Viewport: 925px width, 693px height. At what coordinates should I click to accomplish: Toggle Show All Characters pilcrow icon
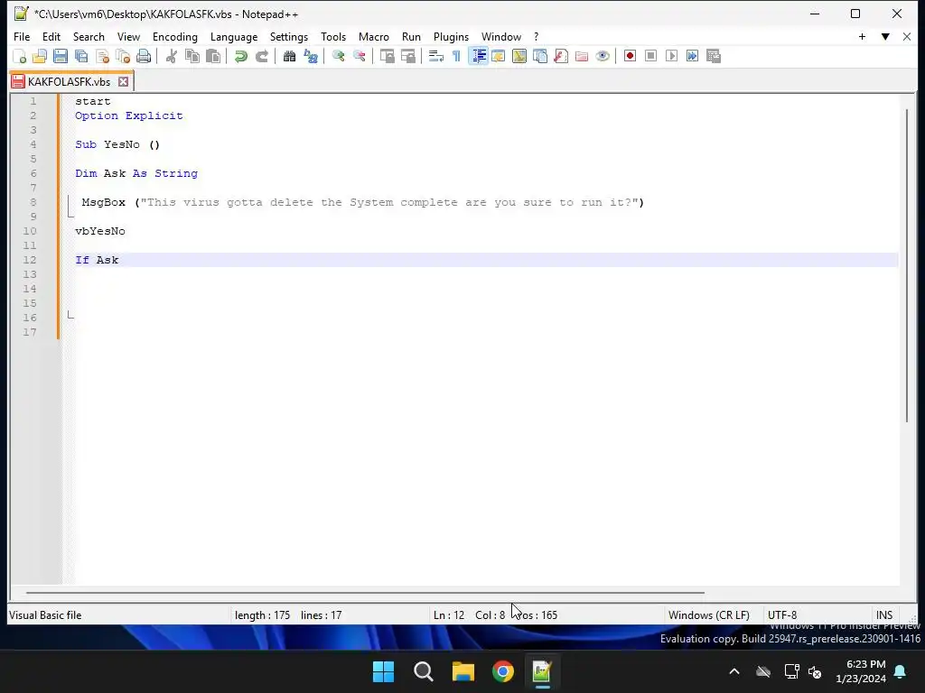(x=456, y=56)
